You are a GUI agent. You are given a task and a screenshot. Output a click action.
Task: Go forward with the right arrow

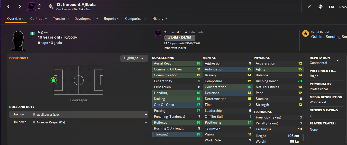[20, 7]
